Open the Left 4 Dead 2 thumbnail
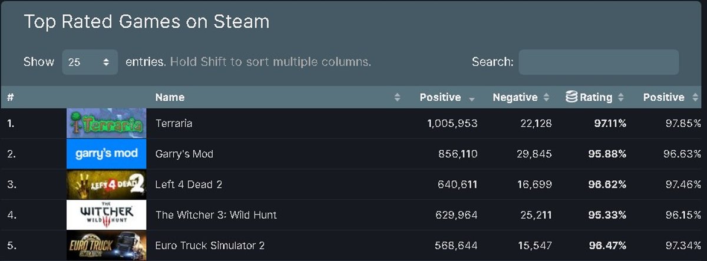This screenshot has width=707, height=261. click(107, 184)
